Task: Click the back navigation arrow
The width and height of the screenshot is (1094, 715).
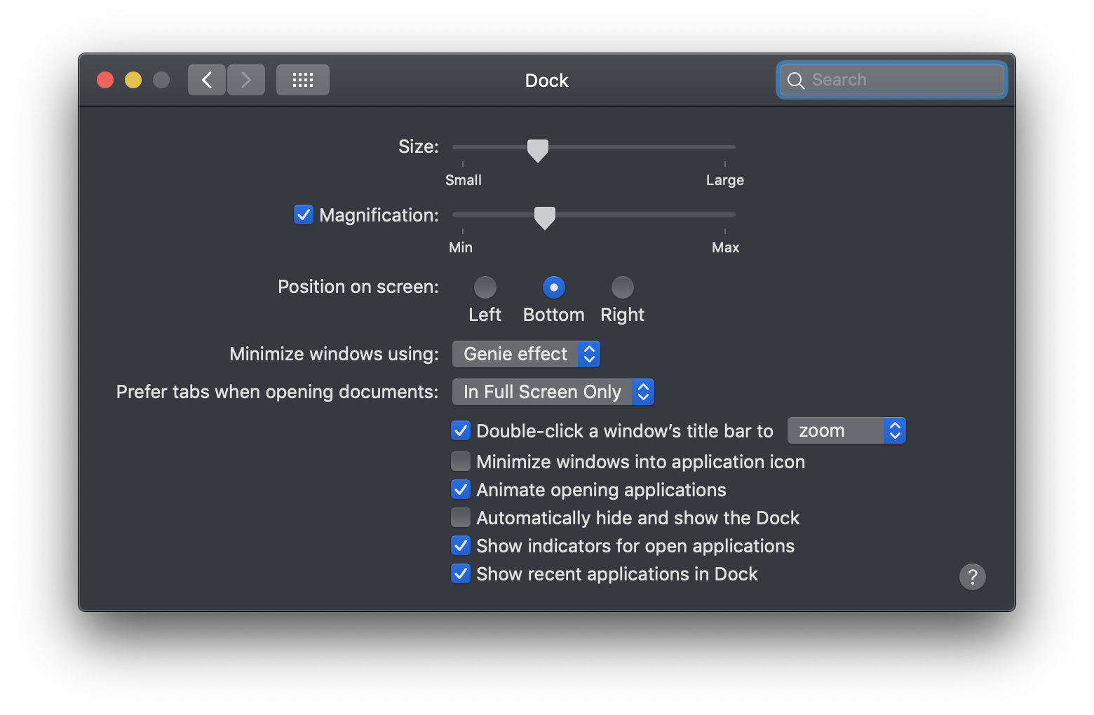Action: pos(206,79)
